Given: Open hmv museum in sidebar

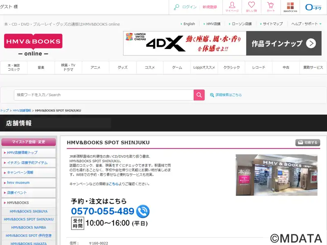Looking at the screenshot, I should (x=29, y=183).
